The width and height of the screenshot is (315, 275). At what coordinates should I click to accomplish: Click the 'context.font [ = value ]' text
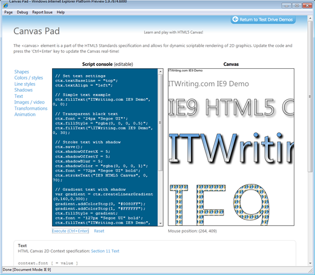click(x=48, y=263)
